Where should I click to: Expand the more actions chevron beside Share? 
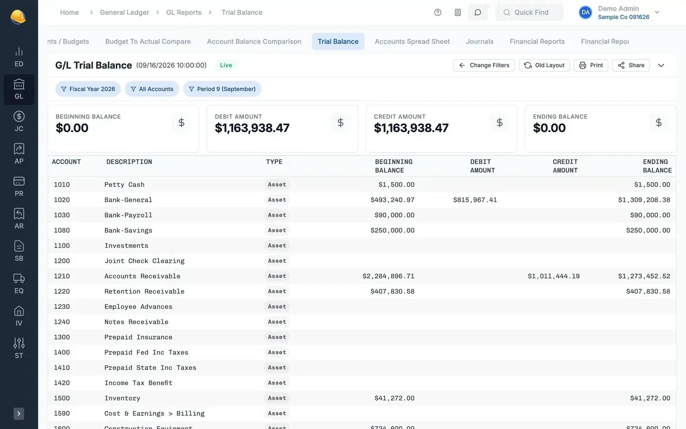[661, 65]
